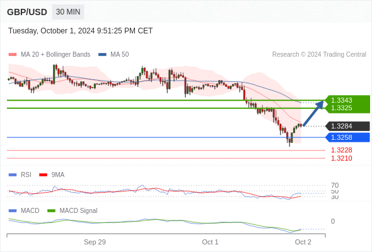372x252 pixels.
Task: Click the 30 MIN timeframe badge
Action: click(x=68, y=12)
